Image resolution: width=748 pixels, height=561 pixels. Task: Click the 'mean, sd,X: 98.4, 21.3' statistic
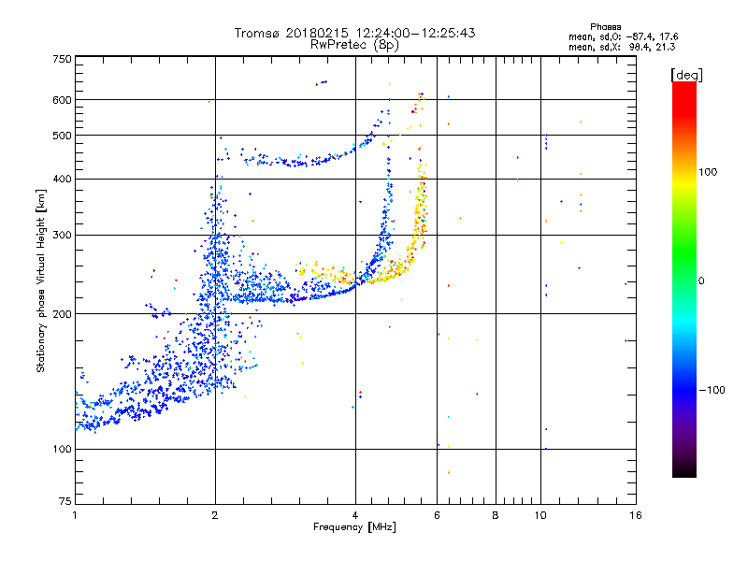point(622,47)
